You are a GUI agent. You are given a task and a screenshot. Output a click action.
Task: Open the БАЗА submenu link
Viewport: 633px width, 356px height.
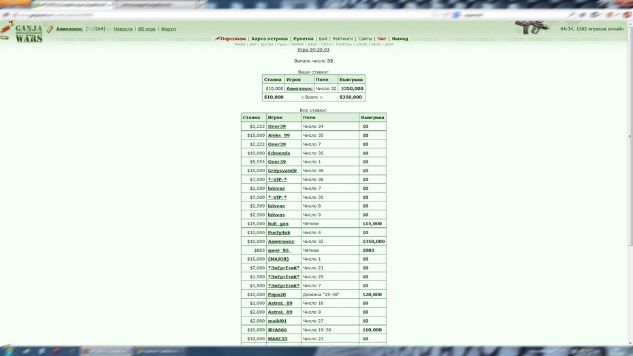[x=312, y=44]
